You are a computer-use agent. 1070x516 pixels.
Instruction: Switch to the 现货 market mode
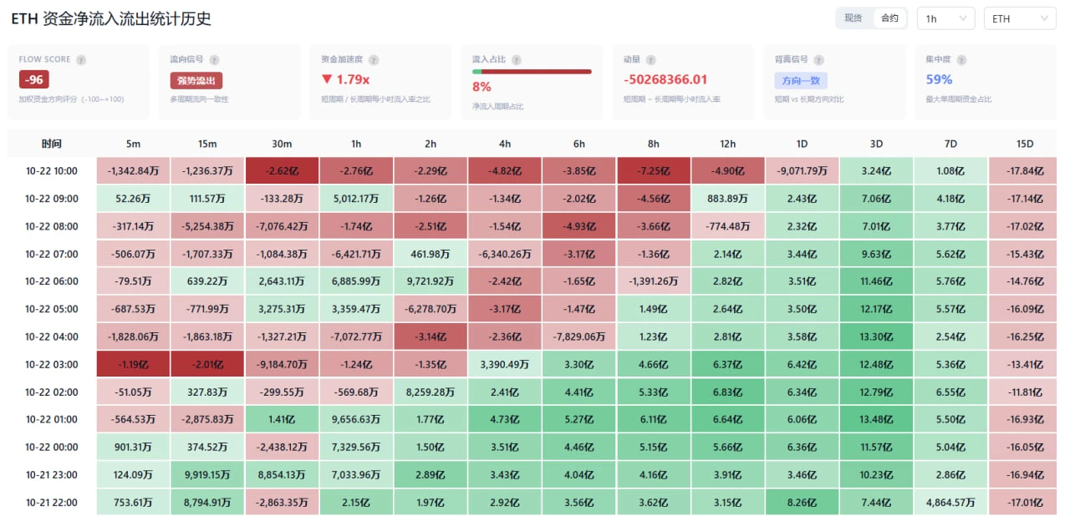click(x=853, y=18)
